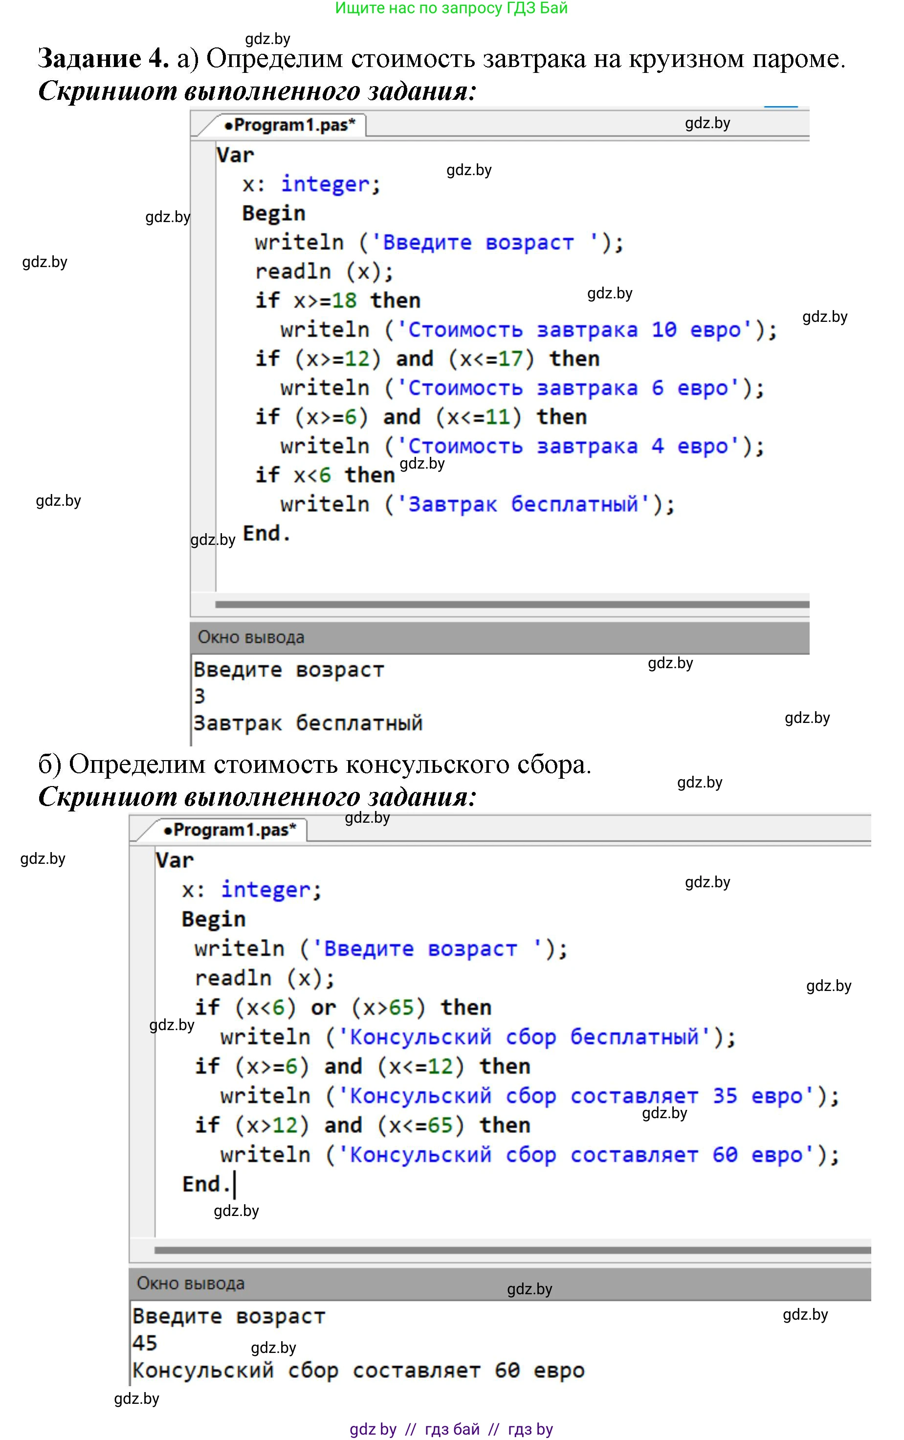Click the horizontal scrollbar under the breakfast code editor

click(511, 604)
